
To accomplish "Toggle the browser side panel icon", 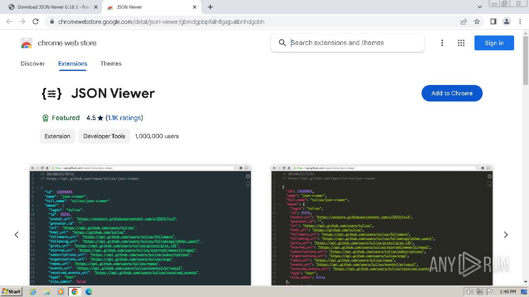I will click(493, 21).
